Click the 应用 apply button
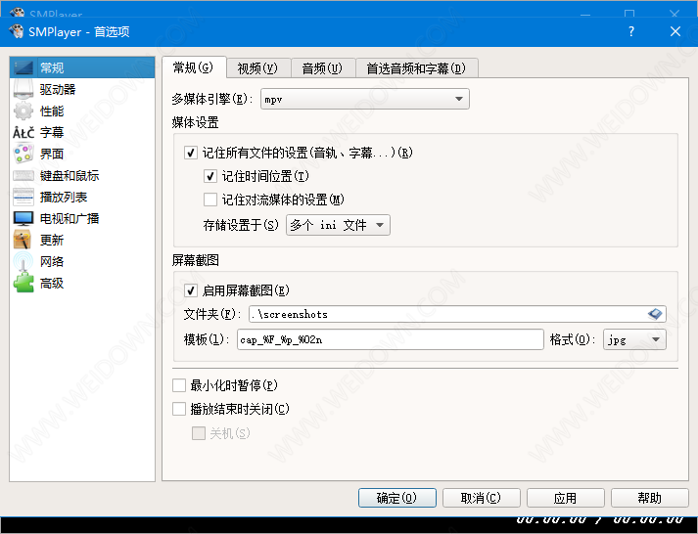This screenshot has height=534, width=698. tap(565, 498)
